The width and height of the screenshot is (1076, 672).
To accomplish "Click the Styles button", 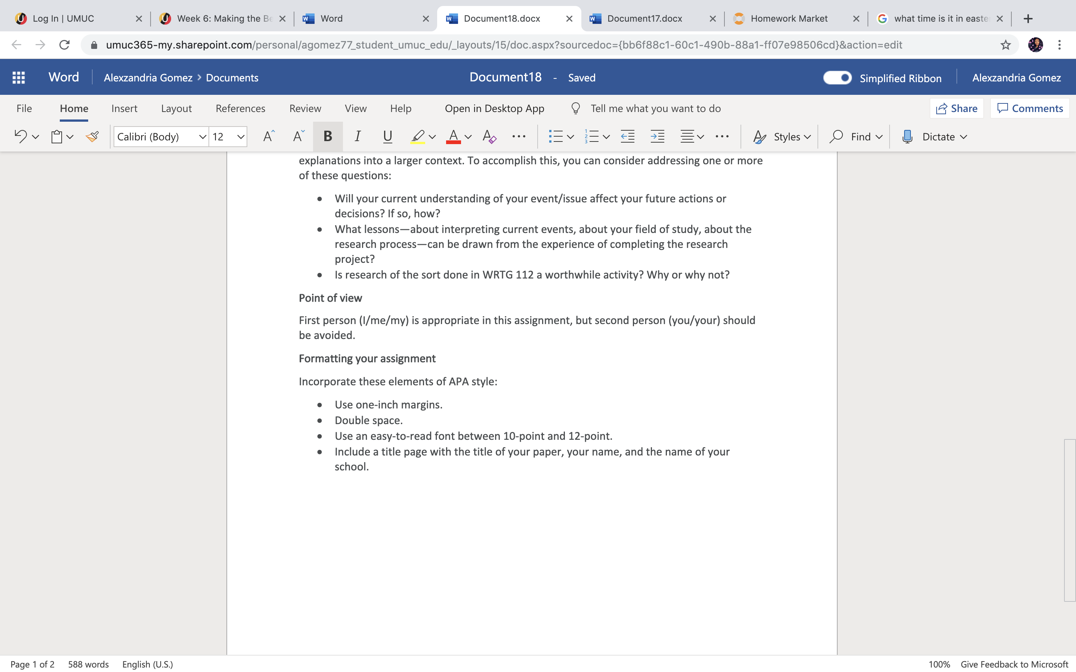I will point(782,136).
